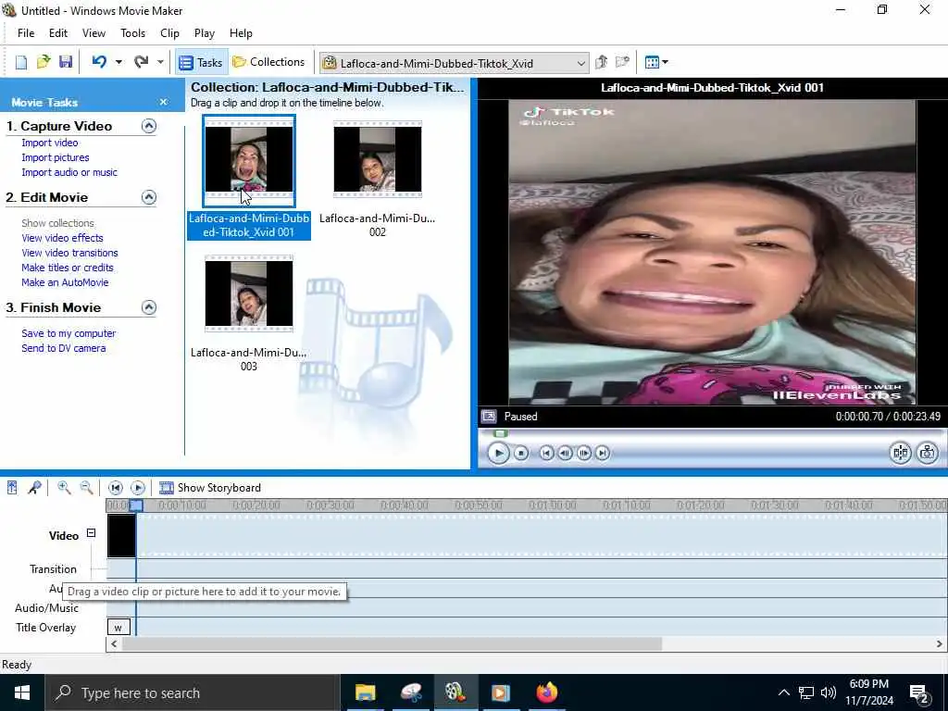The image size is (948, 711).
Task: Open the set audio levels icon
Action: [x=12, y=488]
